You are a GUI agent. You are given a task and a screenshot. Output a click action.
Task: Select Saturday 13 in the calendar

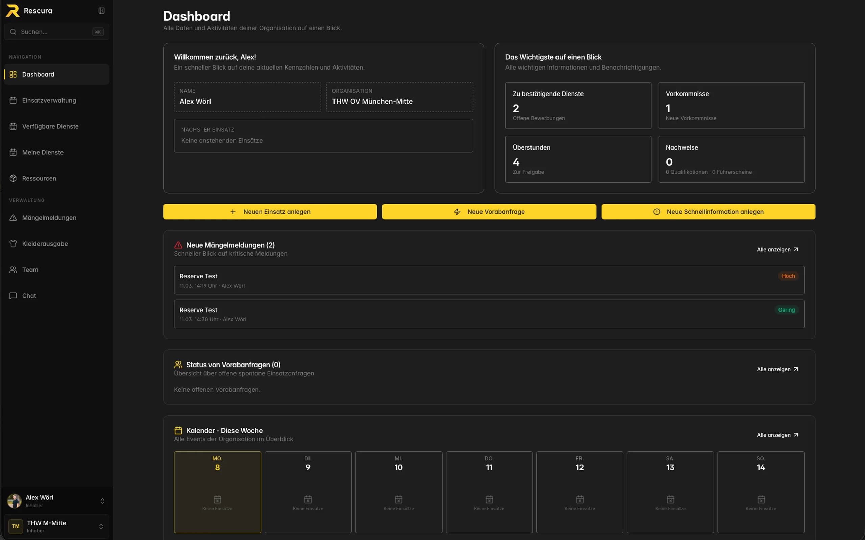[x=670, y=492]
